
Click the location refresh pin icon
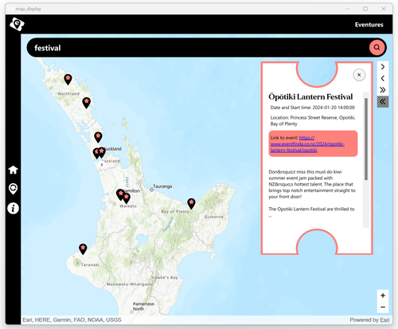13,189
